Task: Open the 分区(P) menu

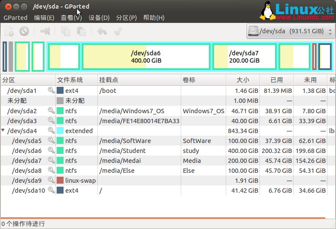Action: click(126, 18)
